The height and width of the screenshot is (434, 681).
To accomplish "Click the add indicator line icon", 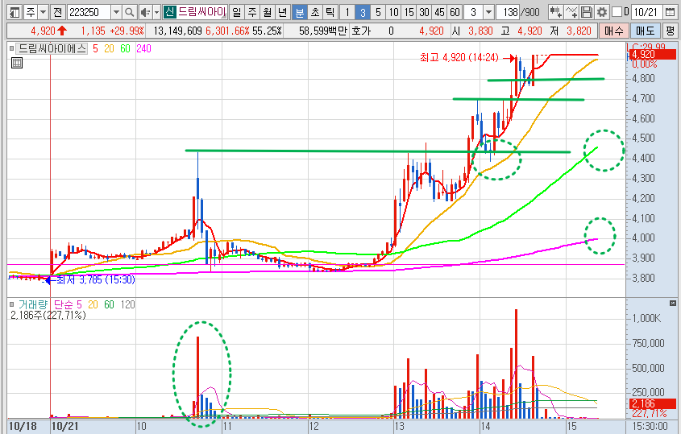I will pyautogui.click(x=571, y=12).
